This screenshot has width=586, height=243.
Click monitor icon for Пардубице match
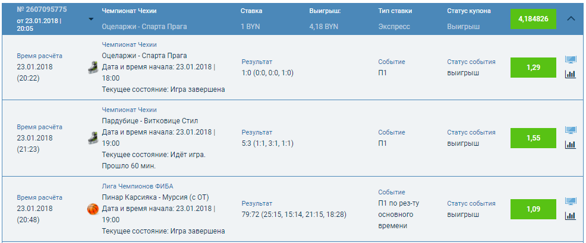point(571,130)
